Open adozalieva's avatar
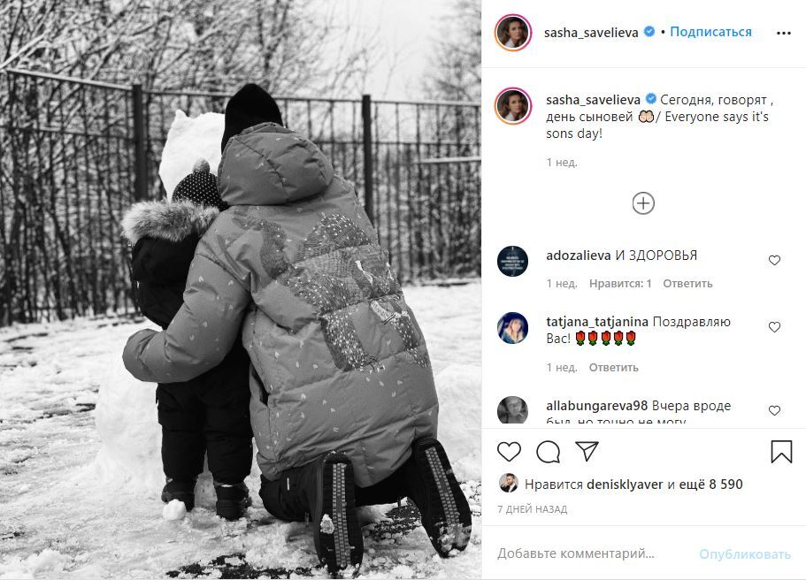The width and height of the screenshot is (806, 580). pyautogui.click(x=513, y=261)
